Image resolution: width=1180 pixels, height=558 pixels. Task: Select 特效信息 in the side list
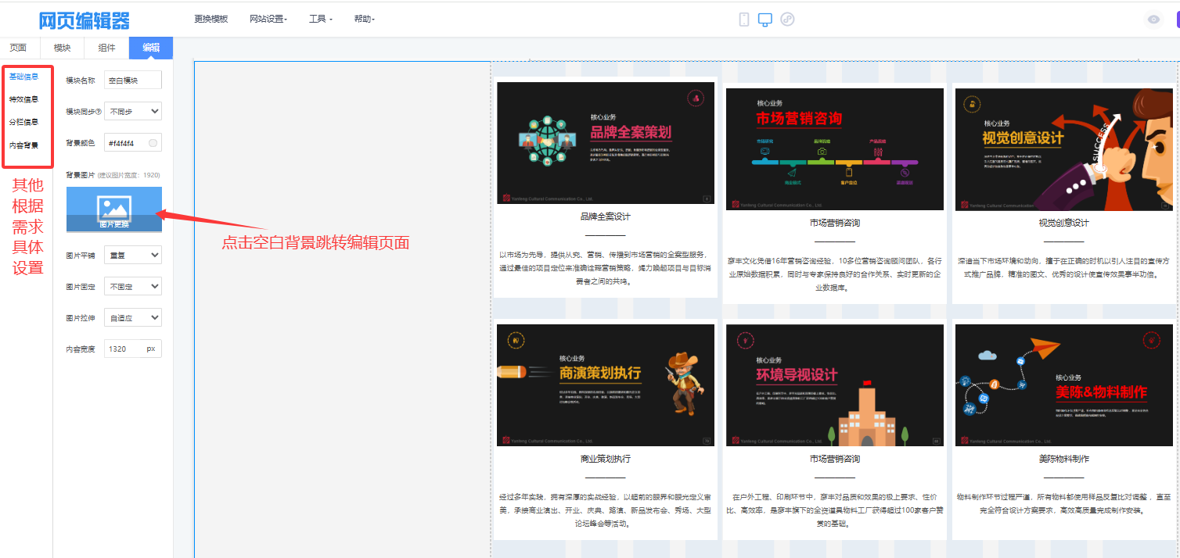[x=23, y=99]
